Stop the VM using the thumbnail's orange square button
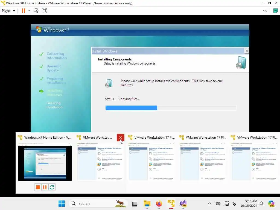280x210 pixels. click(x=38, y=187)
